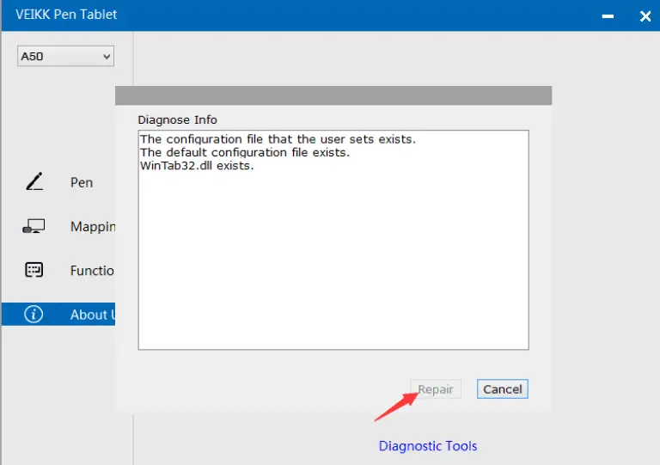Image resolution: width=660 pixels, height=465 pixels.
Task: Minimize the VEIKK Pen Tablet window
Action: [608, 16]
